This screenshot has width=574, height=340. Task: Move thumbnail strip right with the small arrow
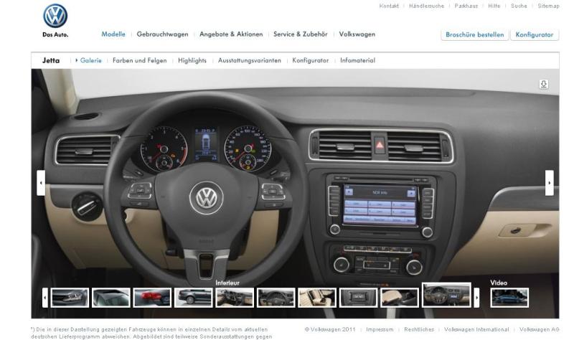point(476,298)
